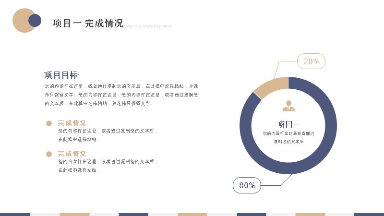Click the businessman icon inside the donut chart
Image resolution: width=384 pixels, height=216 pixels.
[x=289, y=106]
